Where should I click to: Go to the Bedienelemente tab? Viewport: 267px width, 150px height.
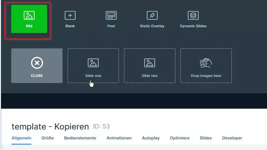click(80, 138)
